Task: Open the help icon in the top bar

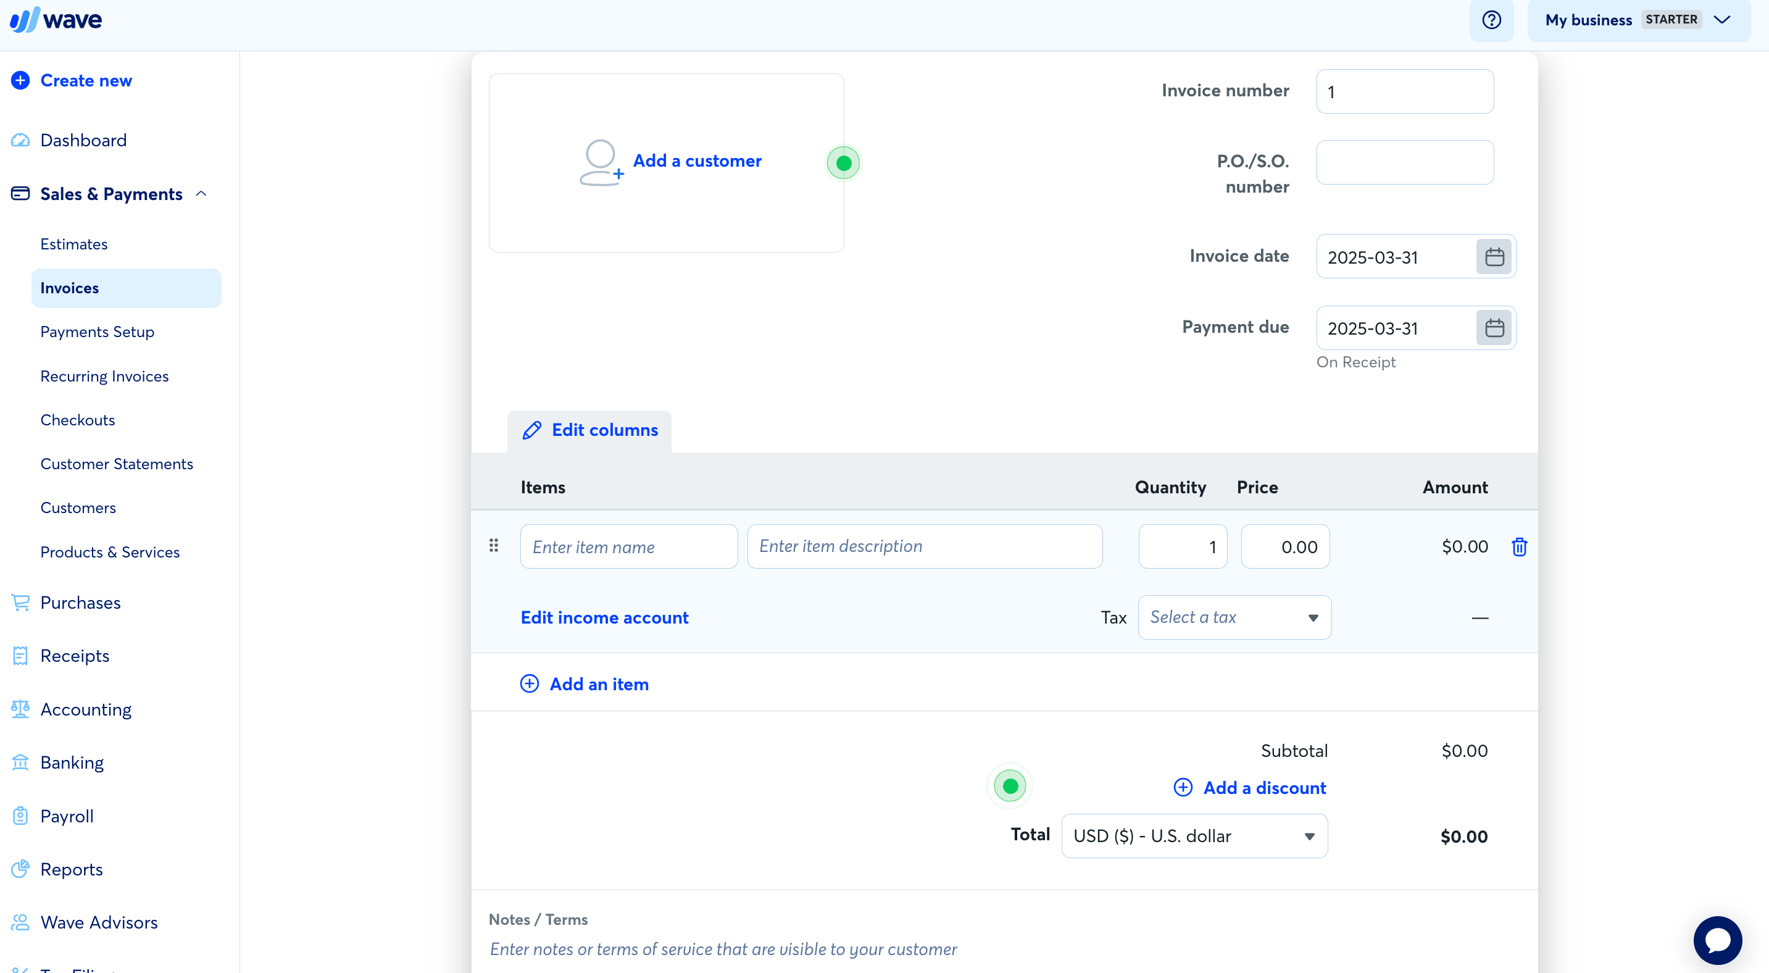Action: click(1491, 20)
